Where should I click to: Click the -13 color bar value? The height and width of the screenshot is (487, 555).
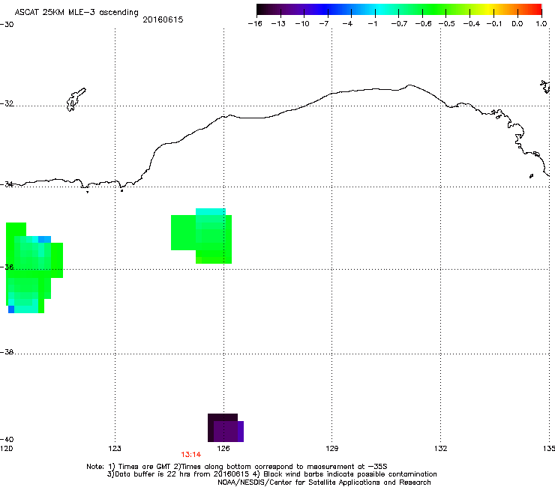tap(278, 24)
